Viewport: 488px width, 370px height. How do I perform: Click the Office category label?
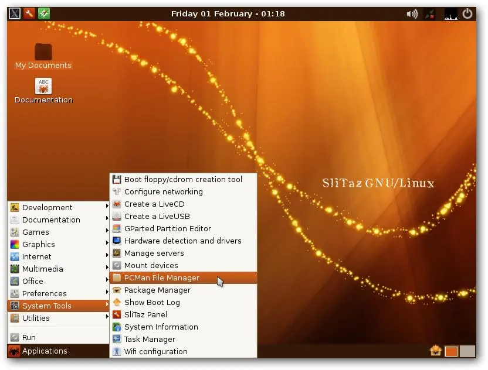(x=33, y=281)
